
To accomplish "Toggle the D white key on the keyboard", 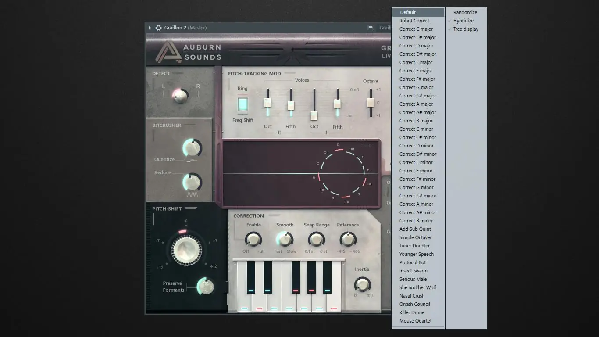I will [x=259, y=303].
